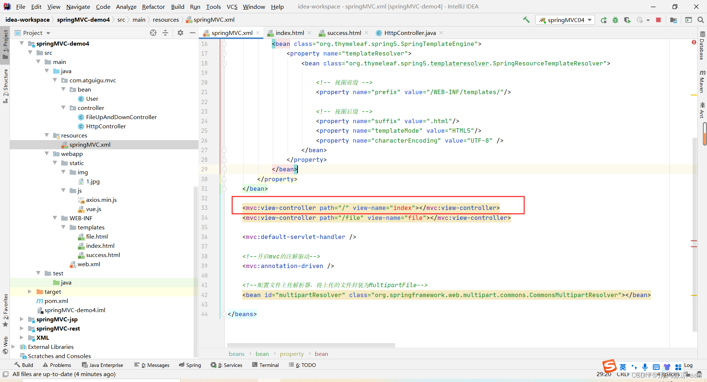Screen dimensions: 707x382
Task: Click the red error indicator icon in editor
Action: (694, 42)
